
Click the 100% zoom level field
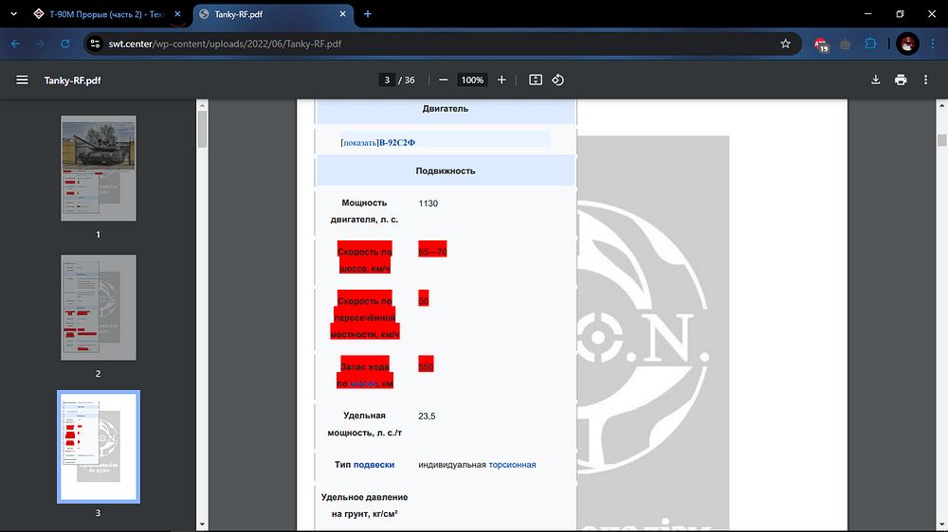click(473, 80)
